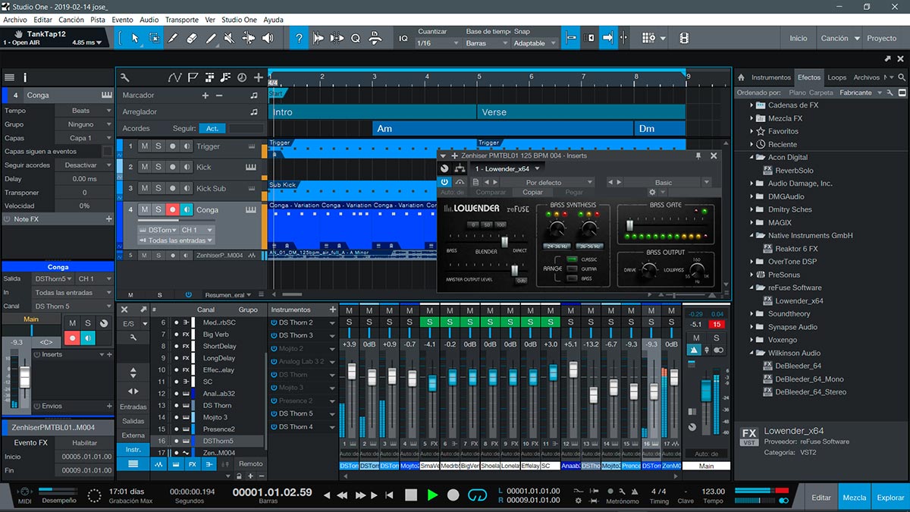
Task: Adjust Lowender master output level slider
Action: pos(515,270)
